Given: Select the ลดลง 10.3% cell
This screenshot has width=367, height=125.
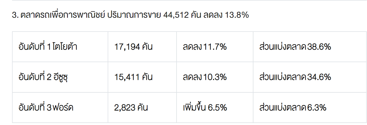Looking at the screenshot, I should click(204, 77).
